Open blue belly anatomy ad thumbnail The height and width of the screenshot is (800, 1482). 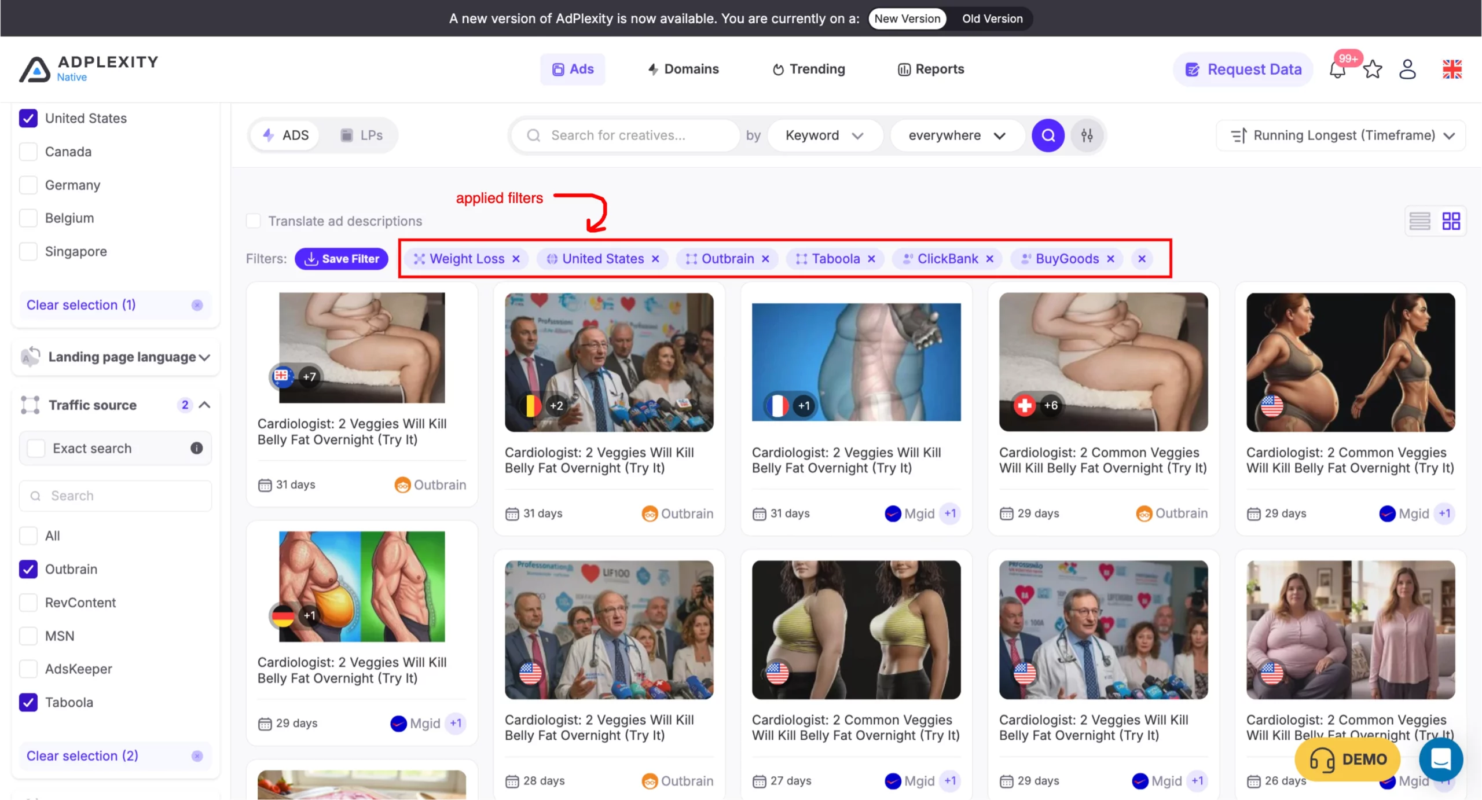tap(856, 362)
